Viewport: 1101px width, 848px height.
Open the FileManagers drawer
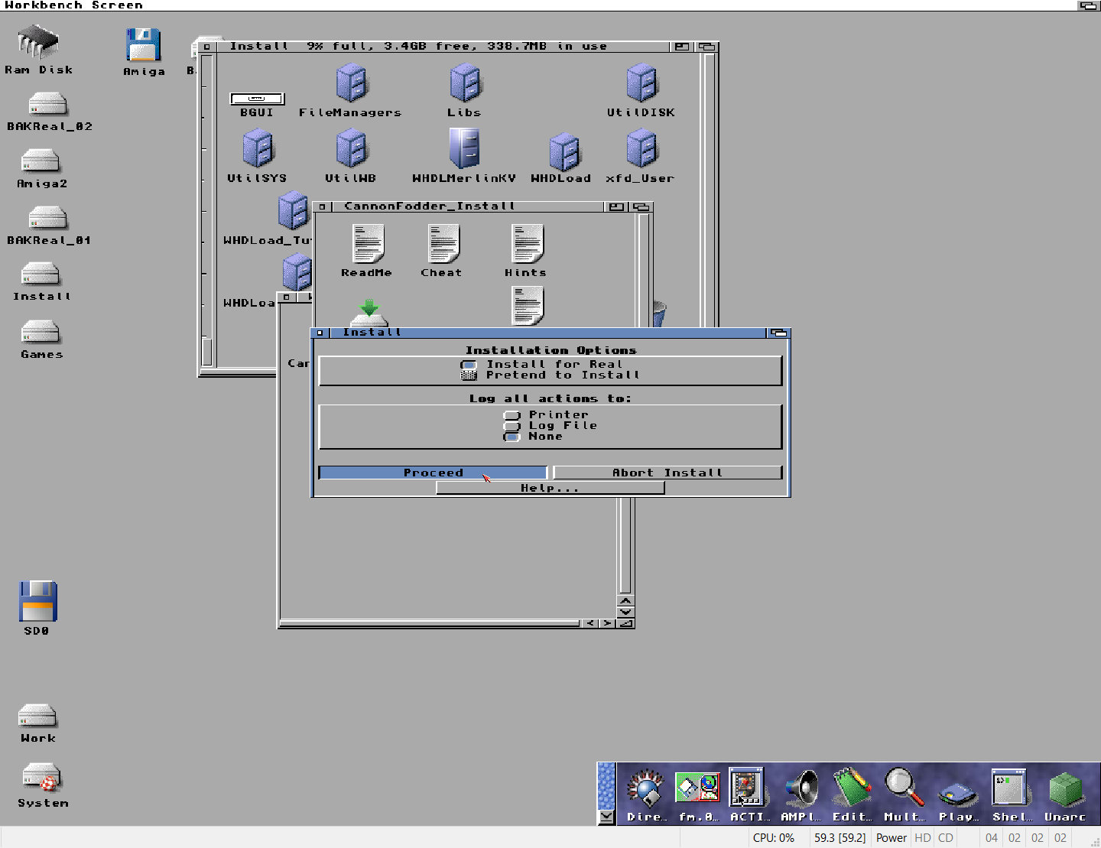click(x=352, y=83)
